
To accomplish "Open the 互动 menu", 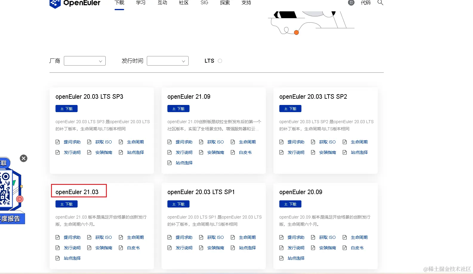I will (x=162, y=3).
